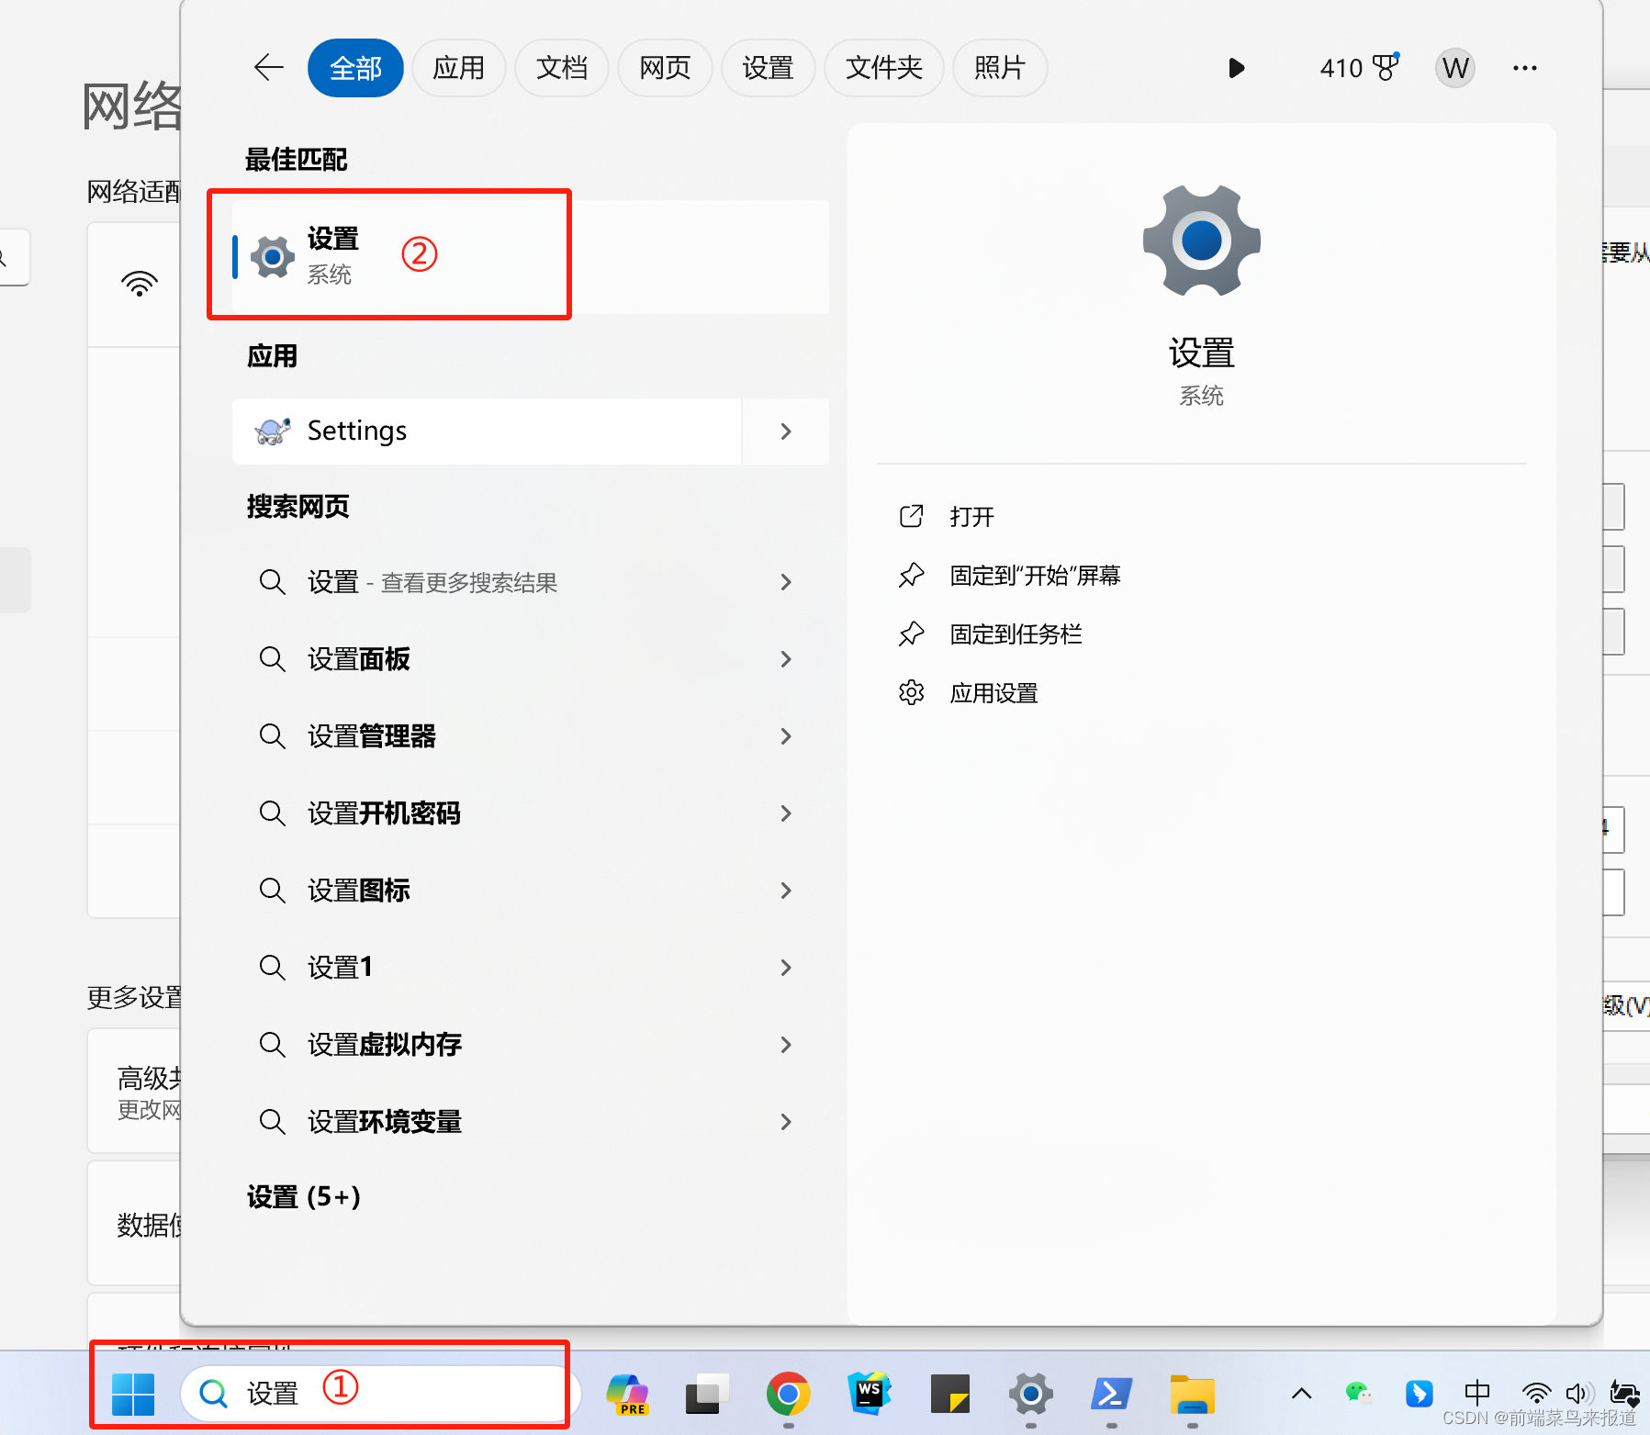Image resolution: width=1650 pixels, height=1435 pixels.
Task: Expand the Settings app result chevron
Action: pyautogui.click(x=785, y=432)
